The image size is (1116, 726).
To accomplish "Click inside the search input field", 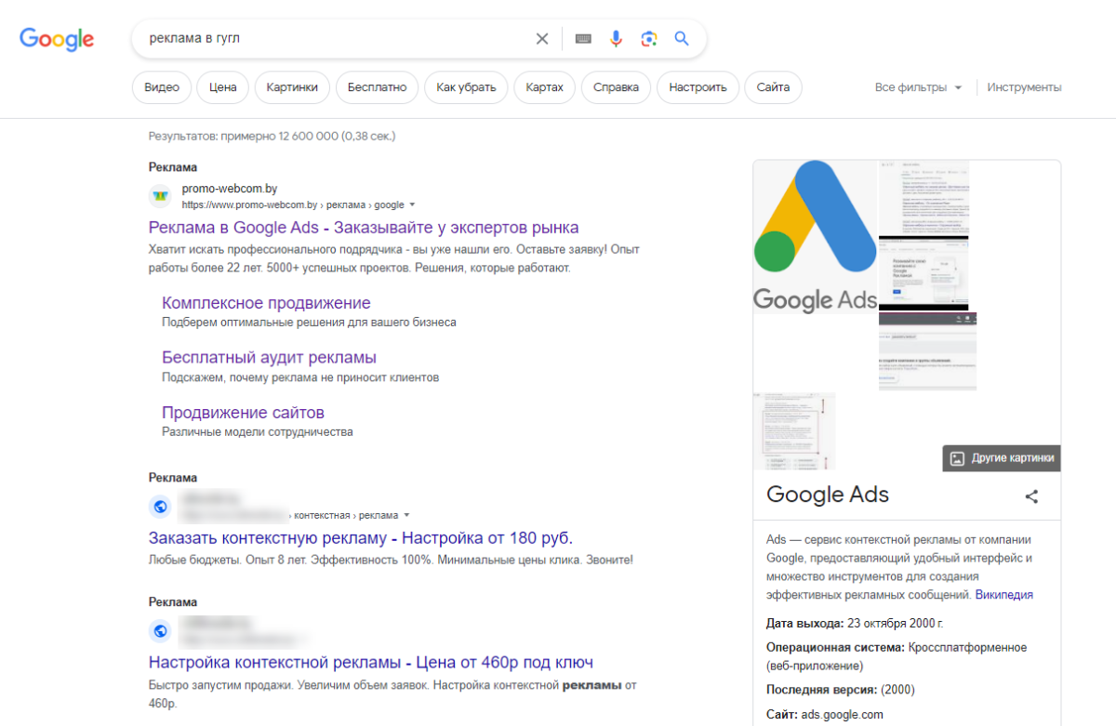I will [x=325, y=38].
